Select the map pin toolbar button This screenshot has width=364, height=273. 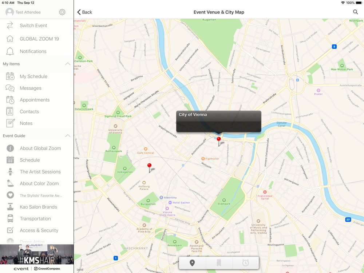192,263
